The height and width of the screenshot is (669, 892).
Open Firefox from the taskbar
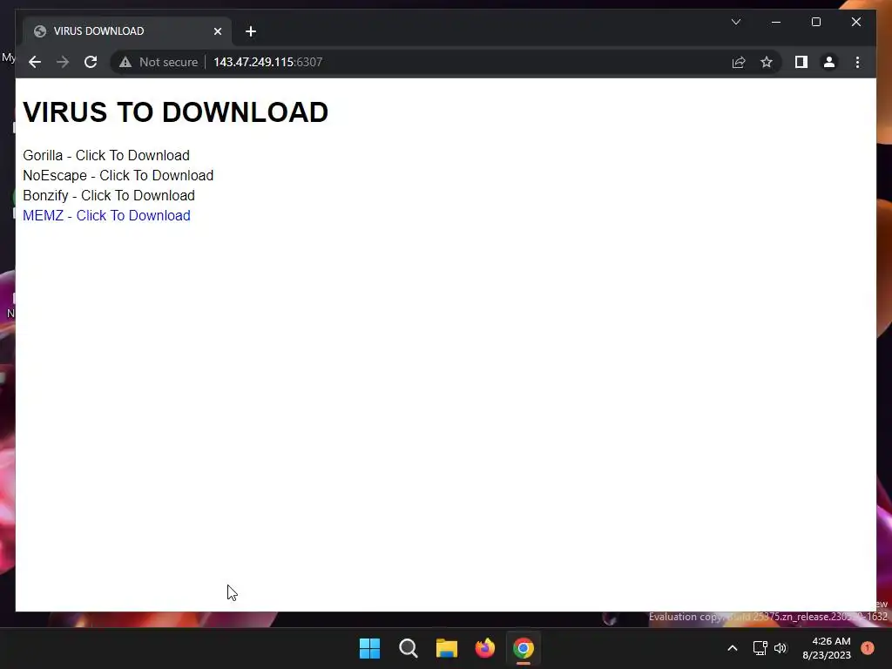click(484, 648)
